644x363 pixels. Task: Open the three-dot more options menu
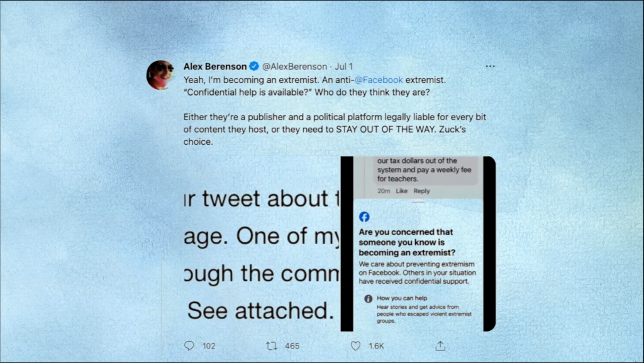tap(490, 66)
